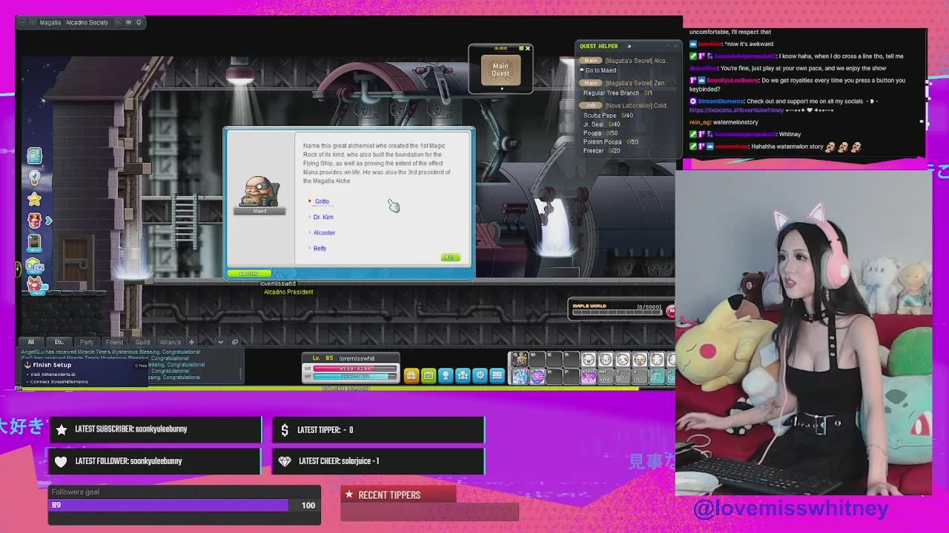Select the Alliance chat tab
949x533 pixels.
coord(170,342)
